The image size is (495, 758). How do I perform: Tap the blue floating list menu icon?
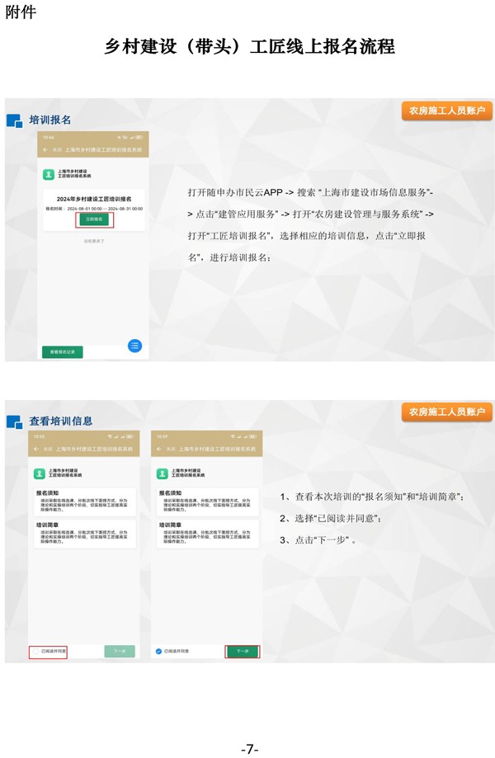click(134, 346)
